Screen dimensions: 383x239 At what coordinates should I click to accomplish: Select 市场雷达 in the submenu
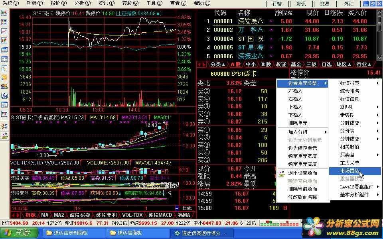tap(355, 171)
